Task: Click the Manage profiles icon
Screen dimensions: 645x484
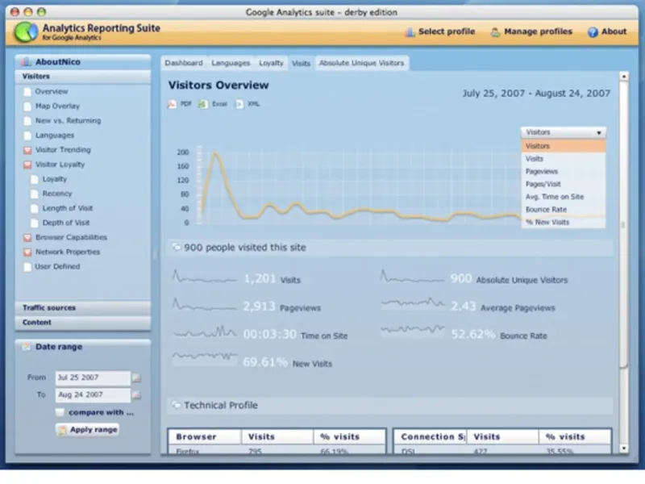Action: pos(495,32)
